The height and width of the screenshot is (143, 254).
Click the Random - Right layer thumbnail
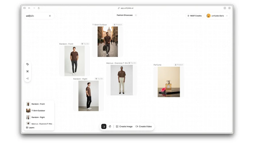[x=28, y=117]
